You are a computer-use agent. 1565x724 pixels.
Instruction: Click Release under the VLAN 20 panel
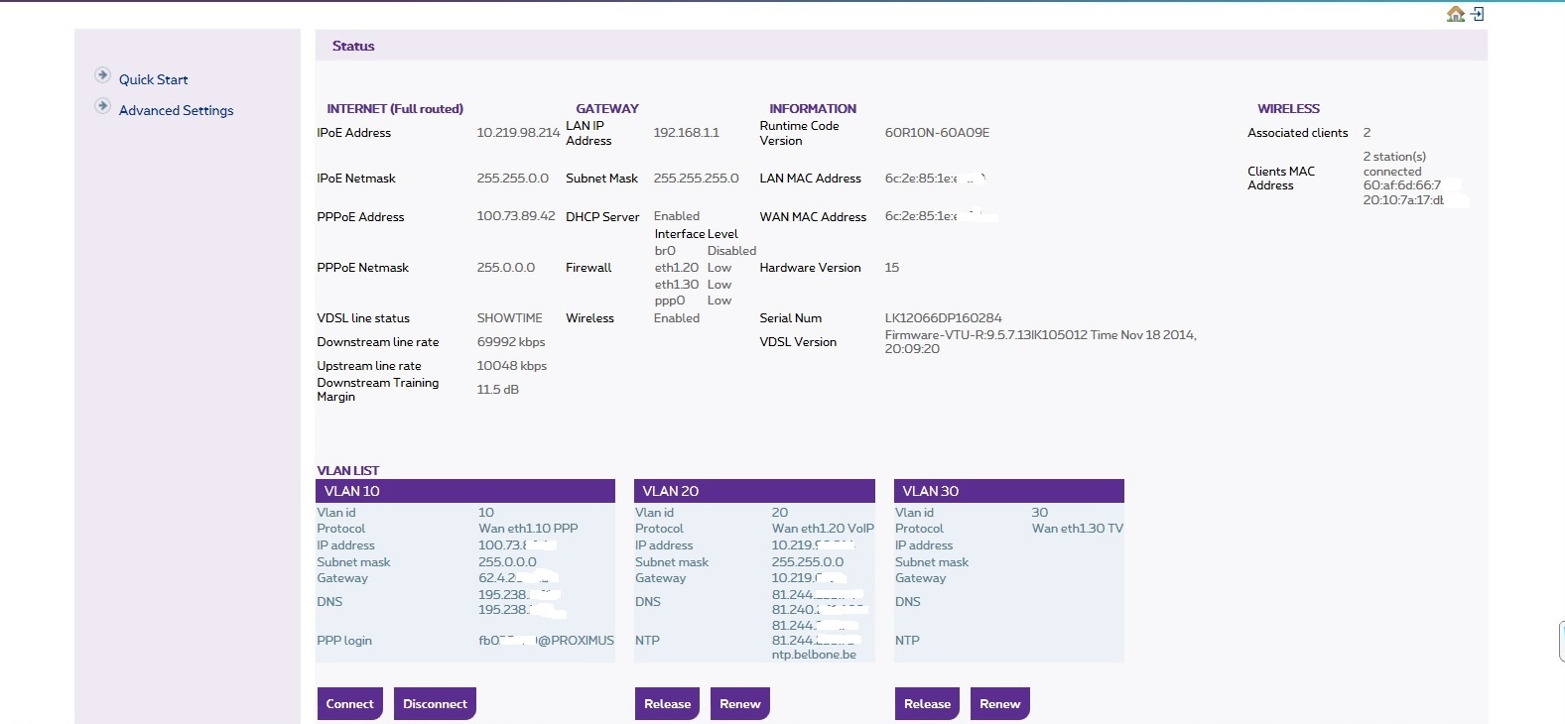[x=667, y=703]
